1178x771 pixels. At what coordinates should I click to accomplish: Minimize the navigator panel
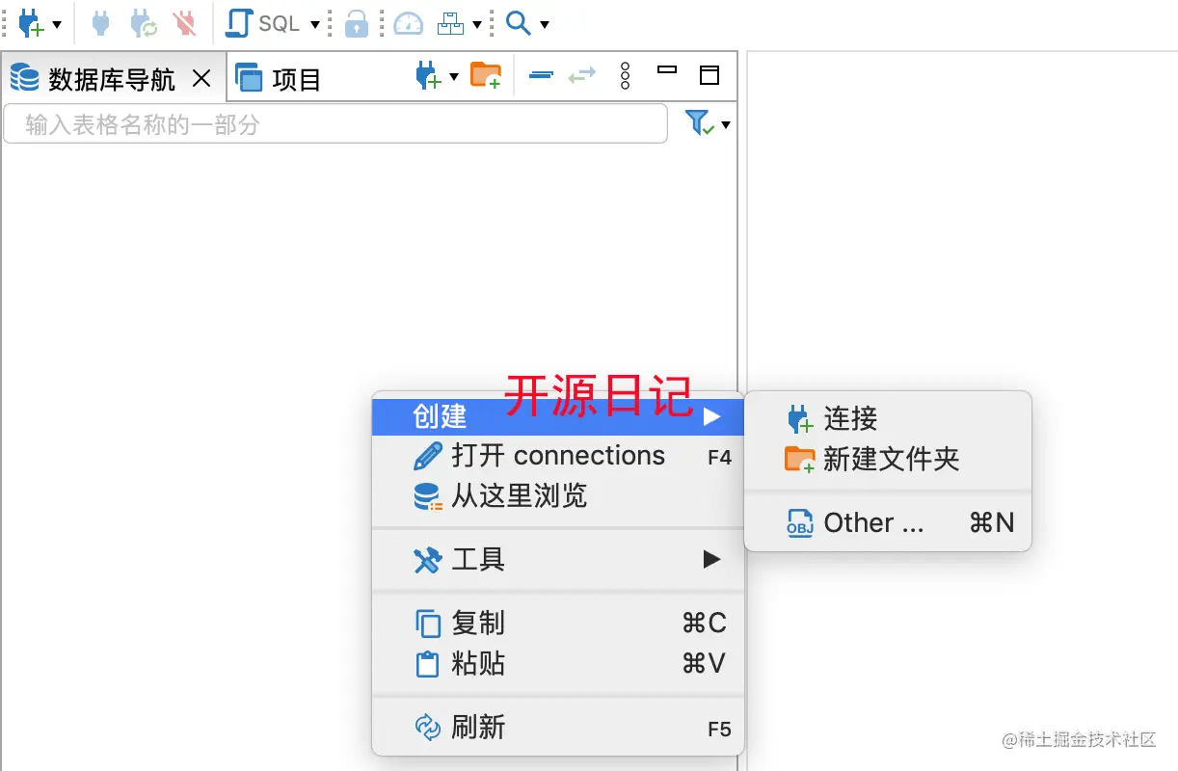click(x=667, y=70)
